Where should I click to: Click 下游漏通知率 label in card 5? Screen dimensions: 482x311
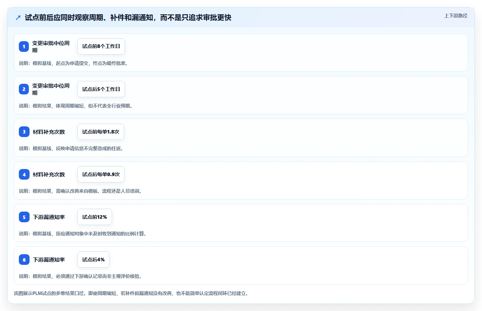[x=49, y=217]
